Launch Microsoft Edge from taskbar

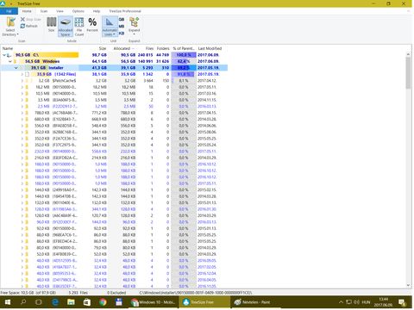pyautogui.click(x=55, y=302)
